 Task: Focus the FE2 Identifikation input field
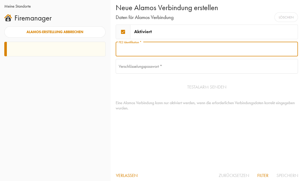coord(207,50)
